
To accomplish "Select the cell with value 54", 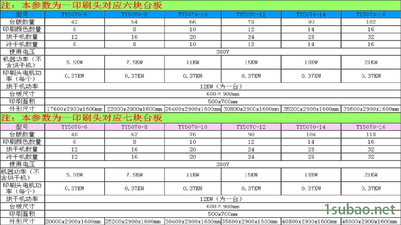I will coord(134,22).
